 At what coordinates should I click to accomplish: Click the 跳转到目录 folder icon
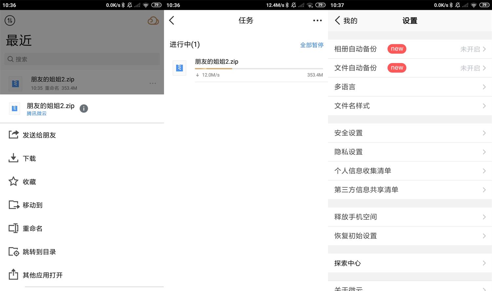13,252
